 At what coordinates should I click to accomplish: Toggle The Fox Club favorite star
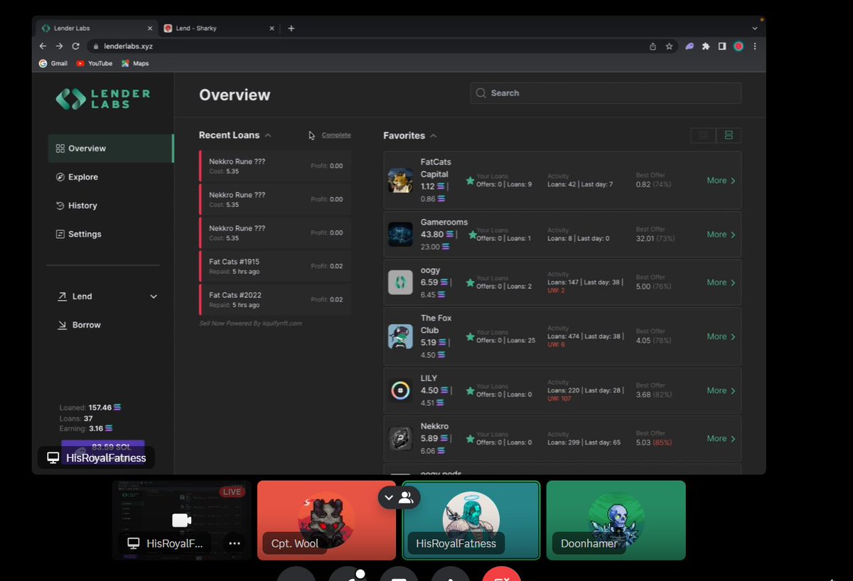(x=470, y=336)
